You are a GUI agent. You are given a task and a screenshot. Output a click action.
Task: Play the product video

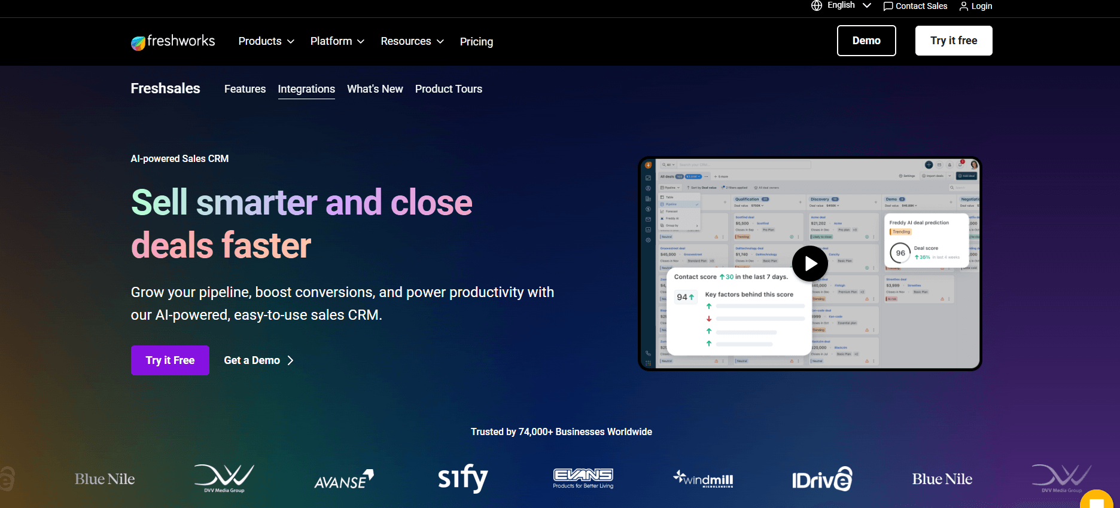[x=810, y=264]
